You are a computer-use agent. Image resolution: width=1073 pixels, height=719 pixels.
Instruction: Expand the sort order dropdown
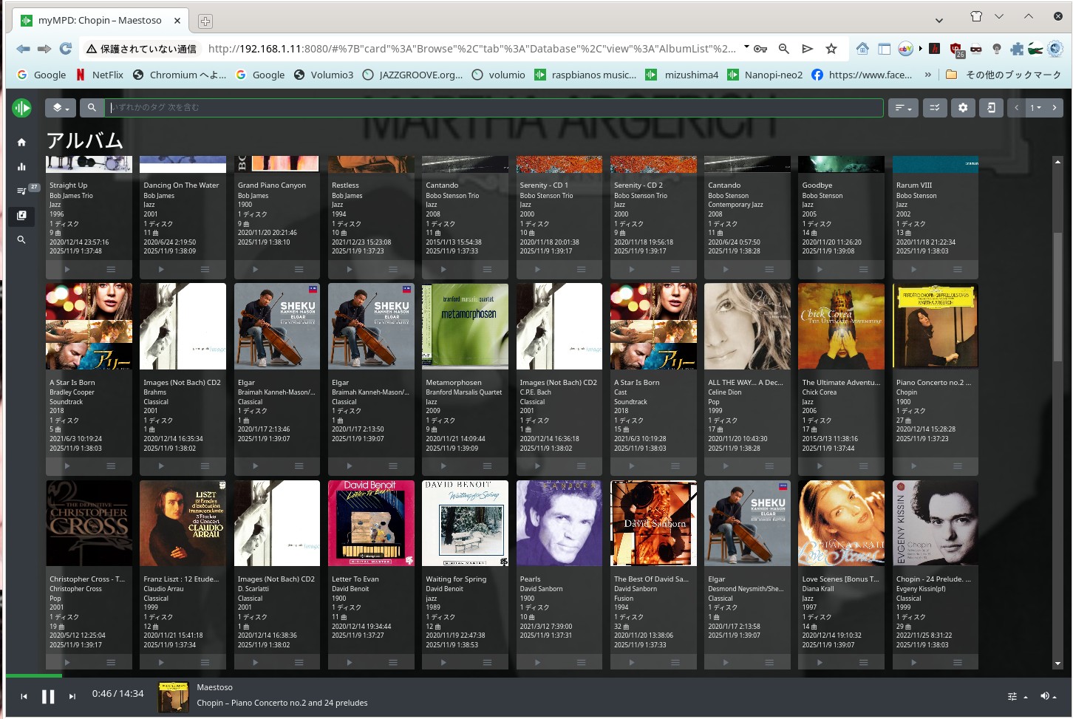tap(902, 108)
